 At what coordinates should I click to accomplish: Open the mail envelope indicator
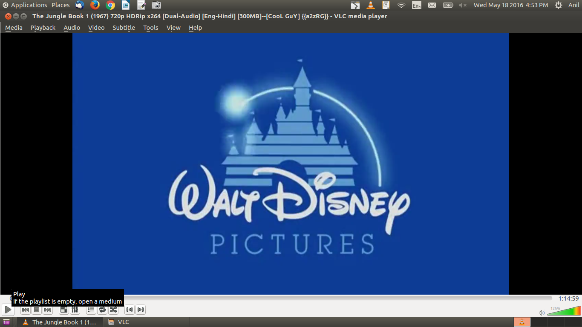(x=432, y=5)
